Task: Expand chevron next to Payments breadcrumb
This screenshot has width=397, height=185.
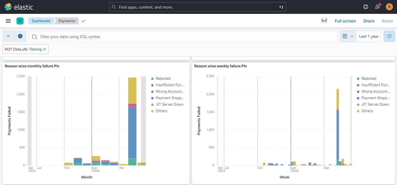Action: [x=83, y=21]
